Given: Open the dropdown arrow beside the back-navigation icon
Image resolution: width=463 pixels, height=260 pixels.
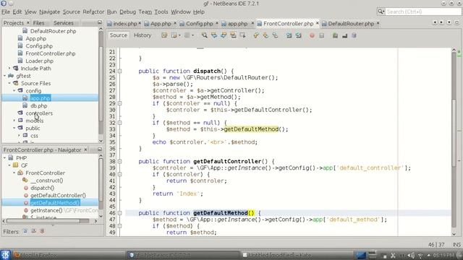Looking at the screenshot, I should (x=179, y=35).
